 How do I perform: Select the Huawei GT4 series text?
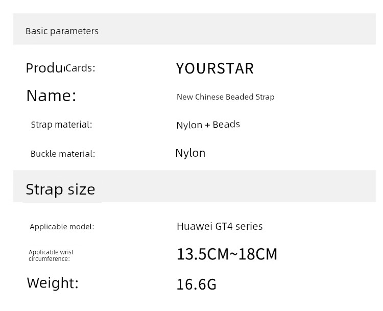[220, 226]
